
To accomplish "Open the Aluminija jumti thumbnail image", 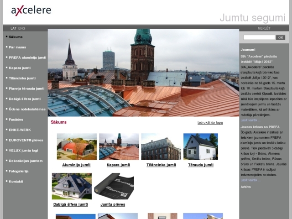I will click(77, 146).
